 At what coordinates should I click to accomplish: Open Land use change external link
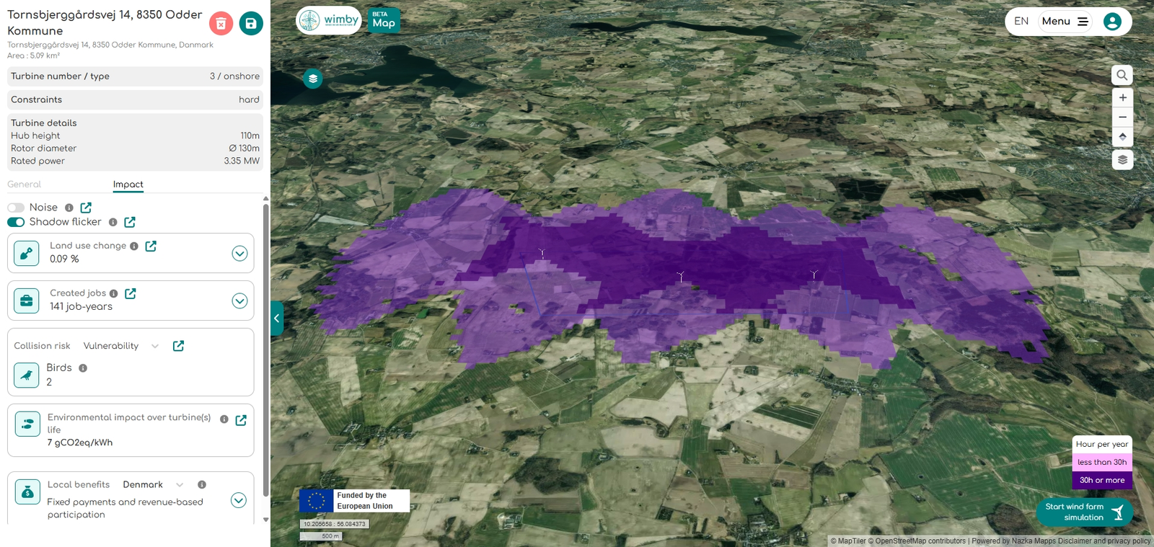(151, 246)
